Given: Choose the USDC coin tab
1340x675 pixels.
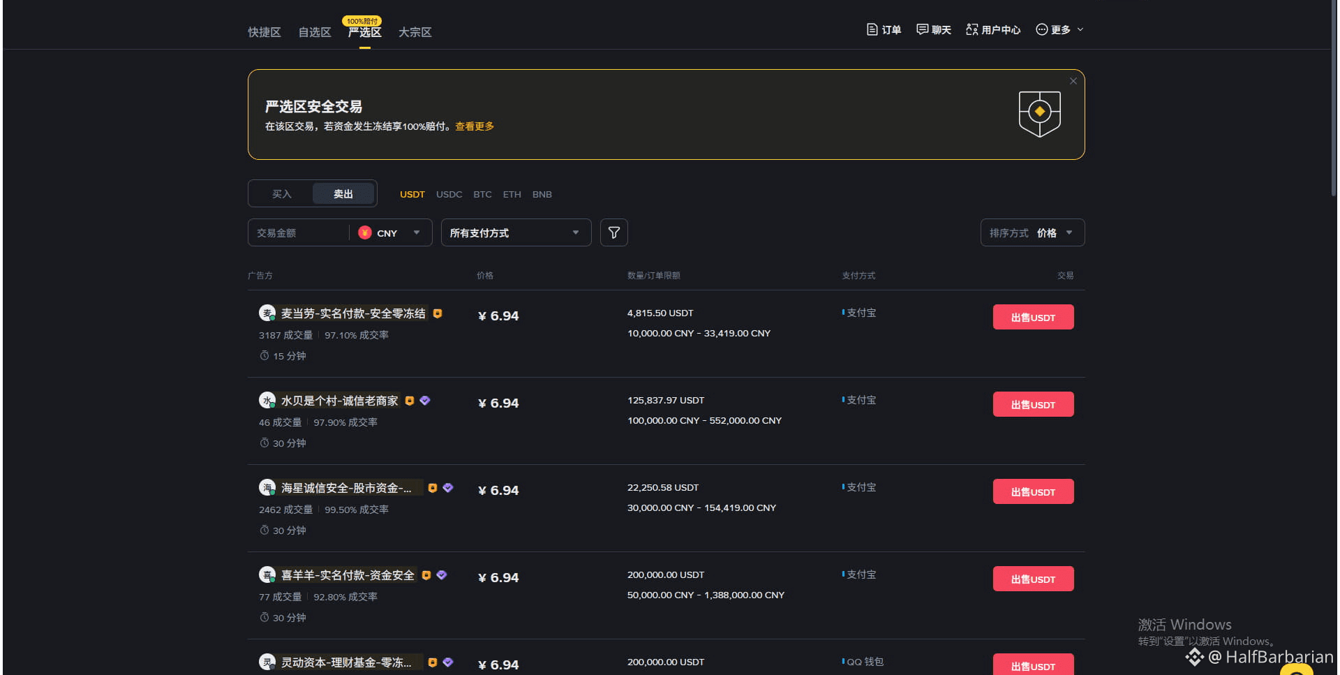Looking at the screenshot, I should (449, 195).
